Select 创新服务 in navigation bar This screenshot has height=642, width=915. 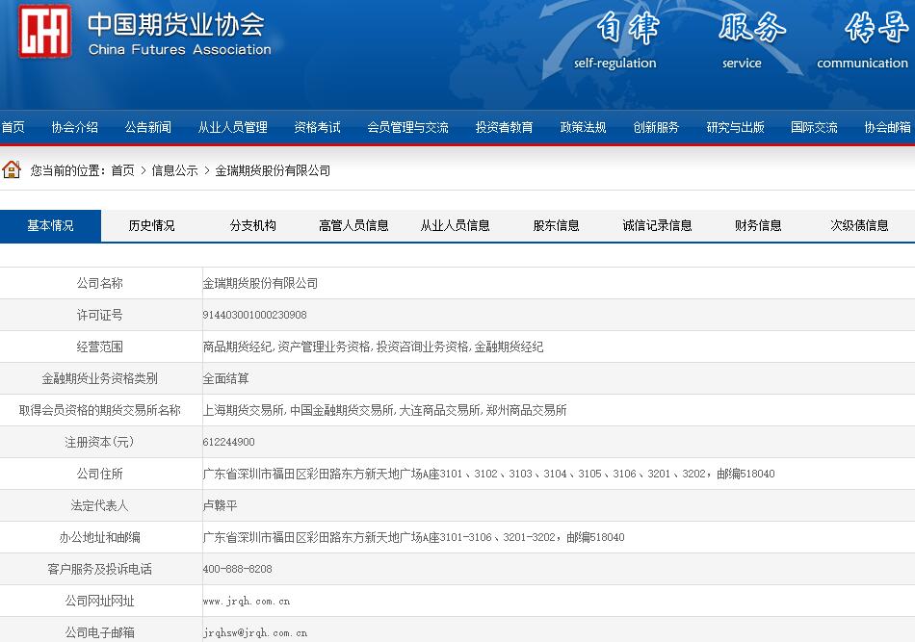coord(657,127)
